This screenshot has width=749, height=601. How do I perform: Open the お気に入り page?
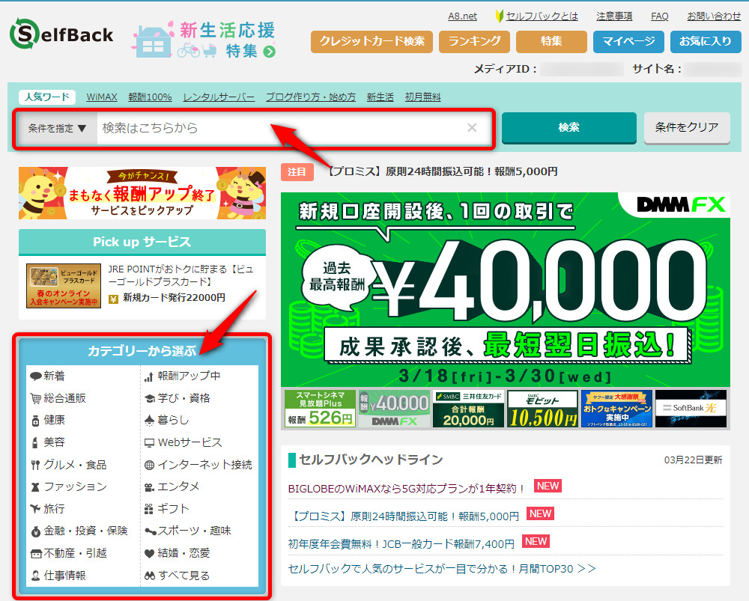point(706,41)
